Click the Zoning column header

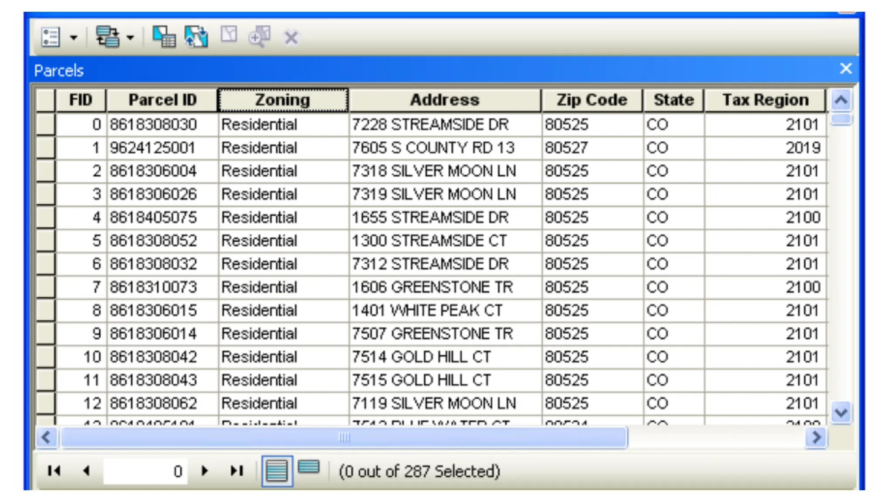coord(283,100)
